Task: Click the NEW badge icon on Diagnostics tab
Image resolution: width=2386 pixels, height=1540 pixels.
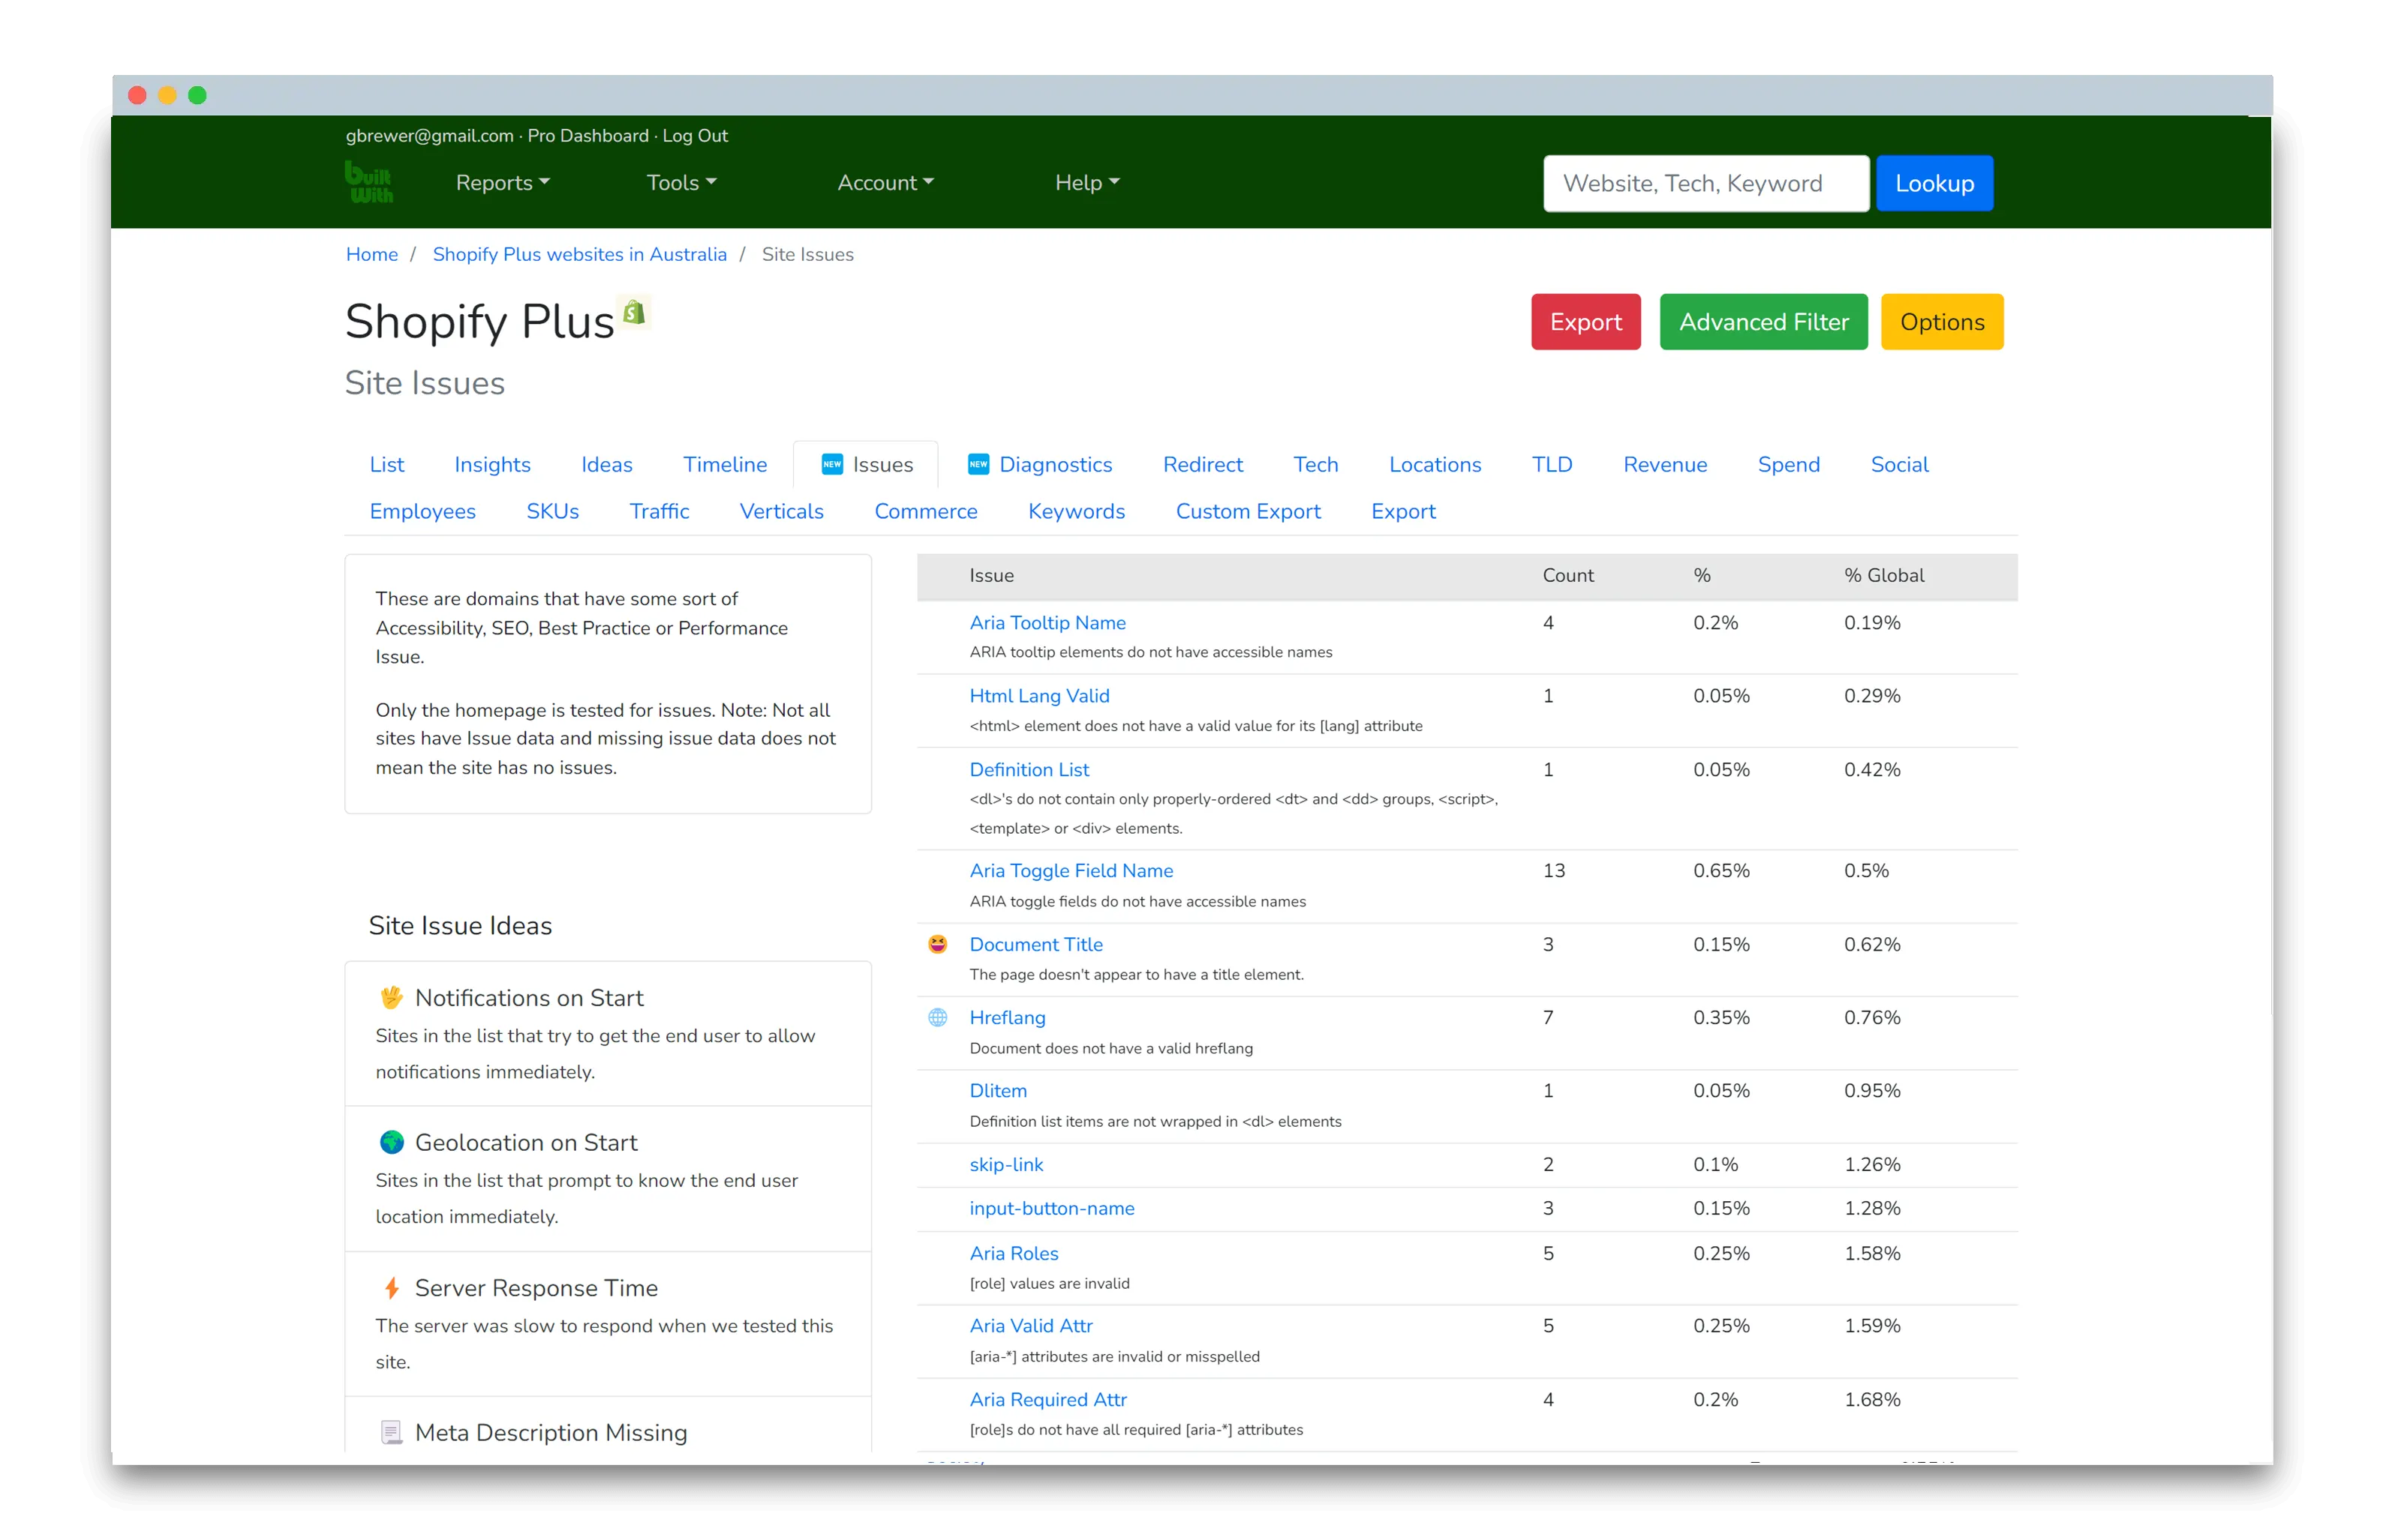Action: coord(978,464)
